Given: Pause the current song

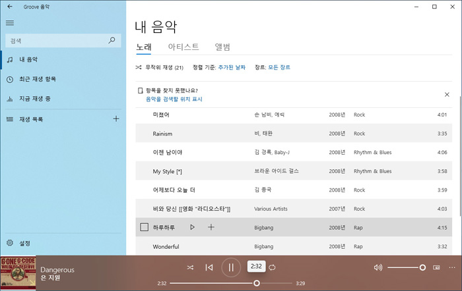Looking at the screenshot, I should tap(231, 267).
